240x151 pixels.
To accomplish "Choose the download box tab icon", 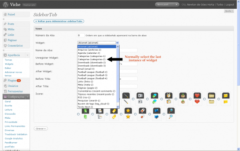I will [x=183, y=98].
